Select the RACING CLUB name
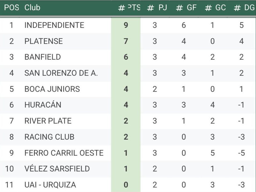256x192 pixels. [x=49, y=137]
